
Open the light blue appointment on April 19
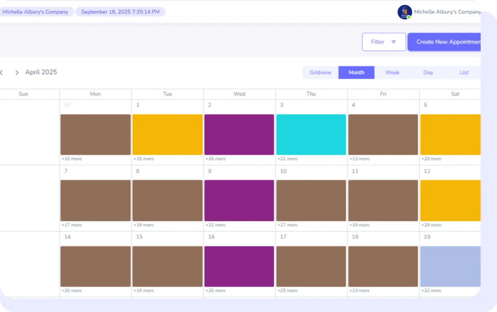tap(450, 266)
